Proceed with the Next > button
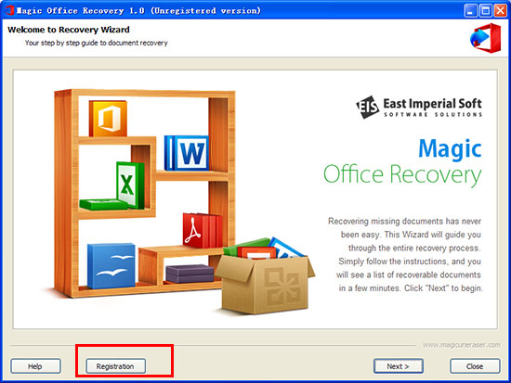Image resolution: width=511 pixels, height=383 pixels. 399,366
